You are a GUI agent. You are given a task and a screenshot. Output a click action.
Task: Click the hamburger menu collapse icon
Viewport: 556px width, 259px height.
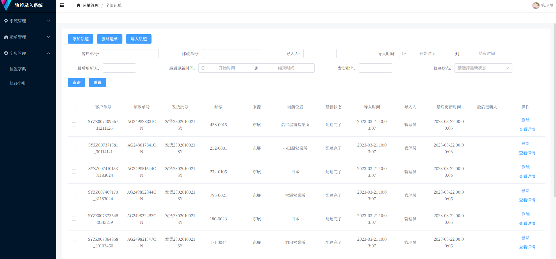(x=62, y=5)
